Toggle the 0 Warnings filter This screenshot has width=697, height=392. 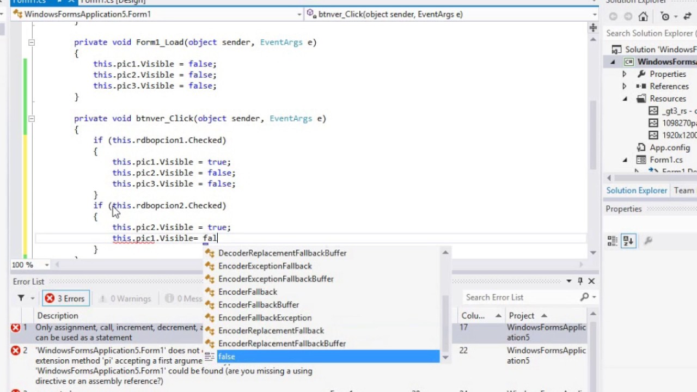(125, 298)
